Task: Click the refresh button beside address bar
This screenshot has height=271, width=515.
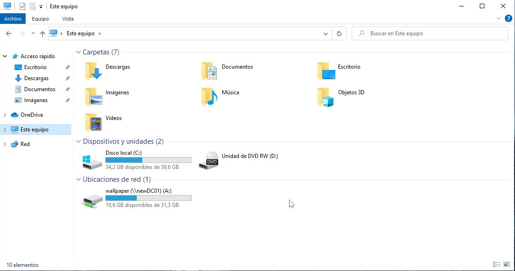Action: pyautogui.click(x=339, y=33)
